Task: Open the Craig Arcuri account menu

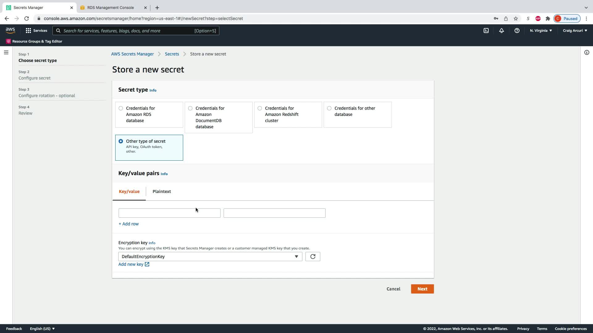Action: point(575,31)
